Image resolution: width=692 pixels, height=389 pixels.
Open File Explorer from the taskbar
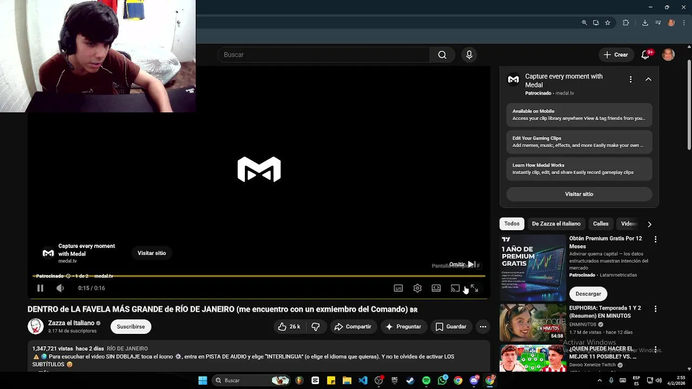[347, 380]
